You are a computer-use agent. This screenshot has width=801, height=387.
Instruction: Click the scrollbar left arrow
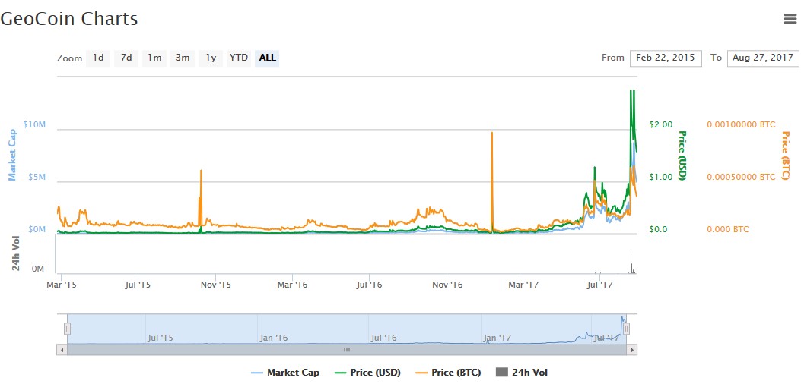(x=62, y=350)
